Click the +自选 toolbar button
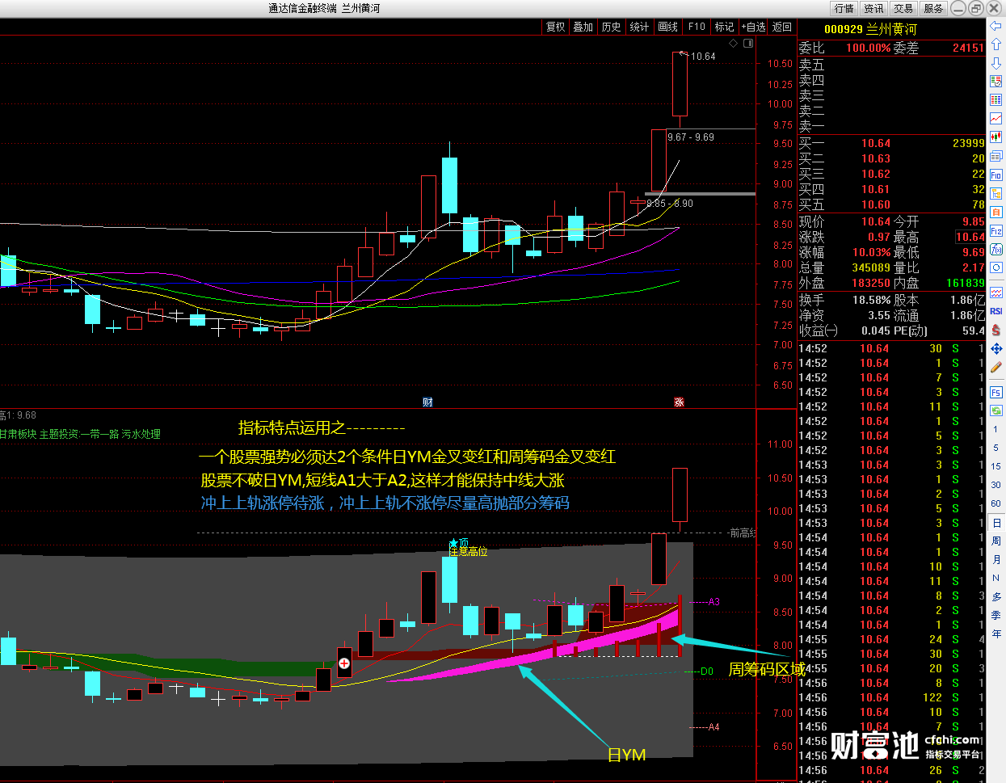This screenshot has height=783, width=1006. click(753, 27)
